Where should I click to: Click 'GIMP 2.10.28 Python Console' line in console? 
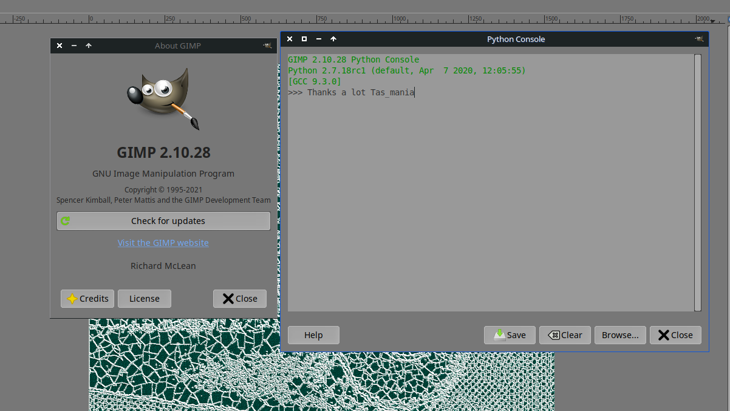(x=353, y=59)
